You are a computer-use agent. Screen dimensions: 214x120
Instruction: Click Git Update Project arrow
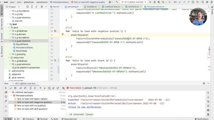tap(180, 2)
